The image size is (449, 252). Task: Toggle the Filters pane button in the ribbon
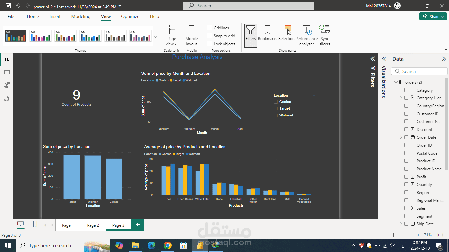251,36
